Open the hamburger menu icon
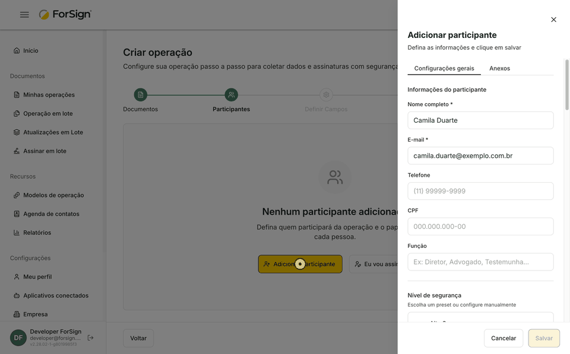The height and width of the screenshot is (354, 570). (x=24, y=14)
